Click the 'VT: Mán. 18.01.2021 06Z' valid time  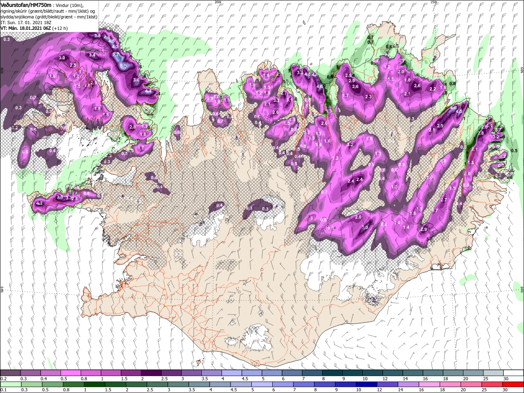pos(25,28)
